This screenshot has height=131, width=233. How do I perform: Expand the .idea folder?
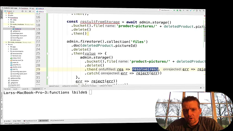[x=8, y=20]
